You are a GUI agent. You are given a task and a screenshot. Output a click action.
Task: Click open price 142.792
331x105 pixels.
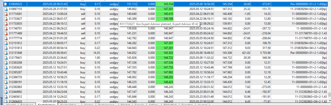point(131,38)
